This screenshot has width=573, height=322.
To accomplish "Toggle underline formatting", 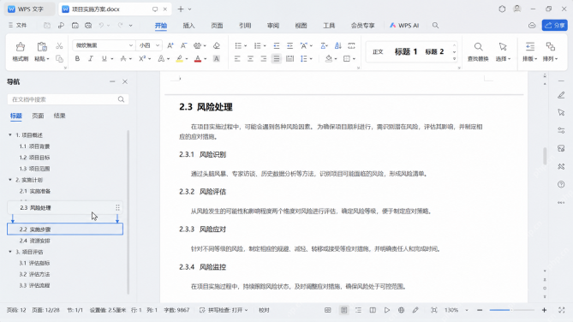I will pos(104,58).
